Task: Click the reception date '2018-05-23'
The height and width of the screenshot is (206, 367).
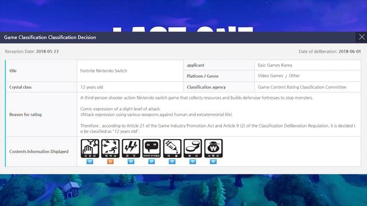Action: click(x=47, y=51)
